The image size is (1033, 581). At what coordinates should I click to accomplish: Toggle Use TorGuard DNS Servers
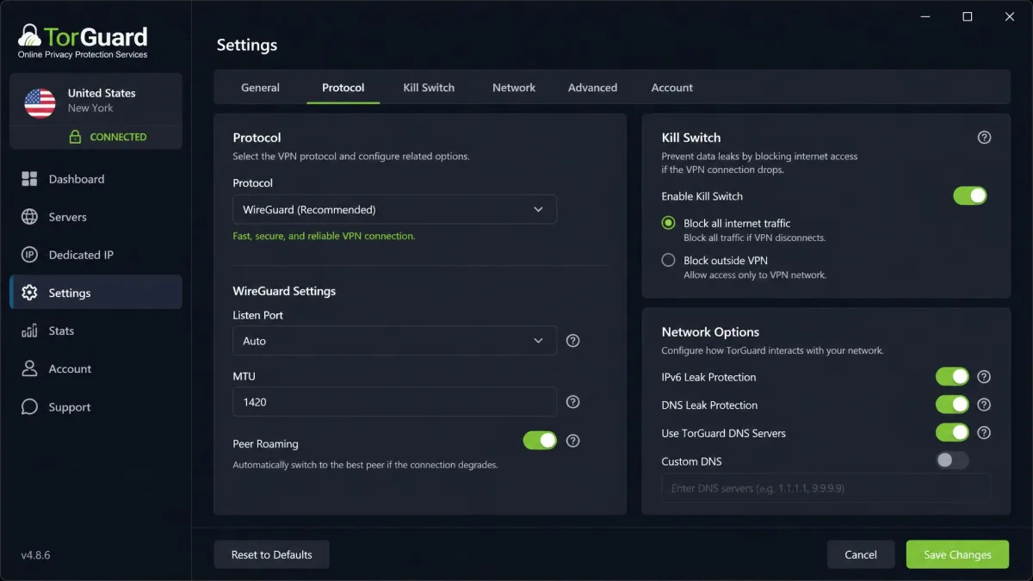click(x=952, y=433)
